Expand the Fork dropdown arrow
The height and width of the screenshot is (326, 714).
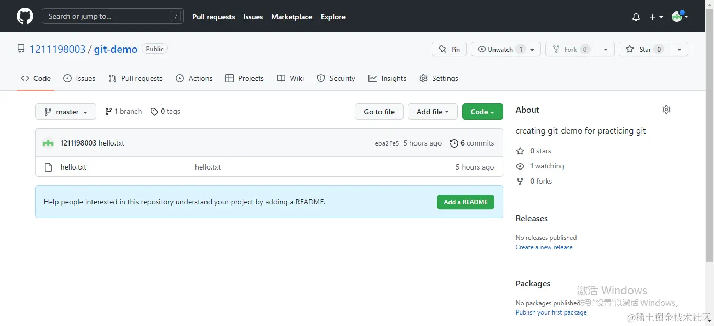[x=605, y=49]
